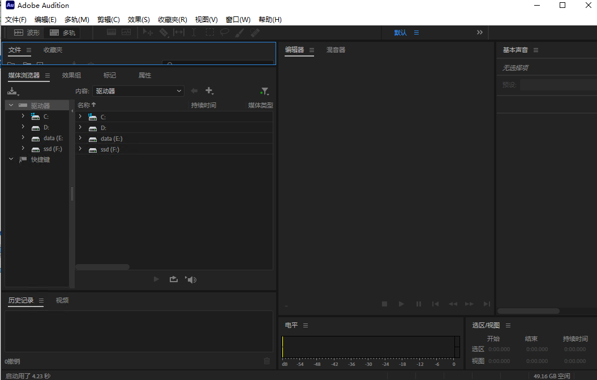
Task: Expand ssd (F:) in the left tree
Action: point(23,148)
